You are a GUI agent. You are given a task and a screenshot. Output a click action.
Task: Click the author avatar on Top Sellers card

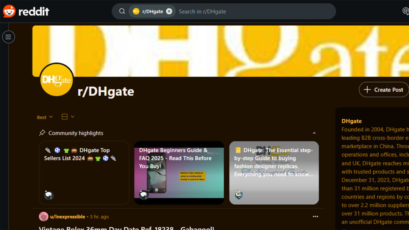point(49,195)
